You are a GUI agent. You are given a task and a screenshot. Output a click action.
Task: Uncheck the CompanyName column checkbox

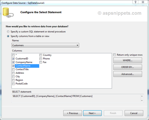click(13, 62)
